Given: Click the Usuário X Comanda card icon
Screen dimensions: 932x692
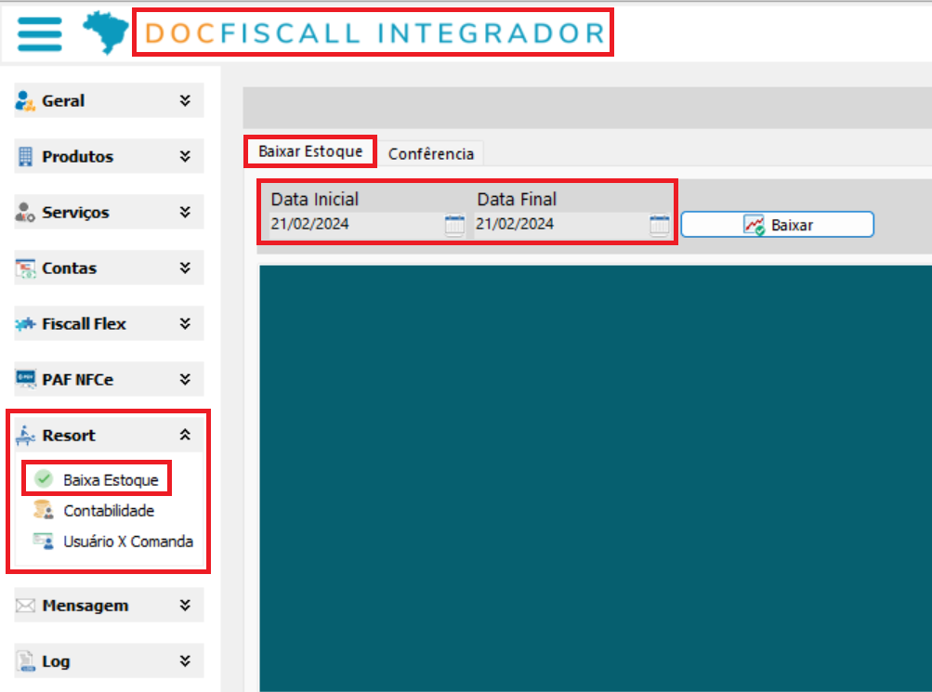Looking at the screenshot, I should coord(44,541).
